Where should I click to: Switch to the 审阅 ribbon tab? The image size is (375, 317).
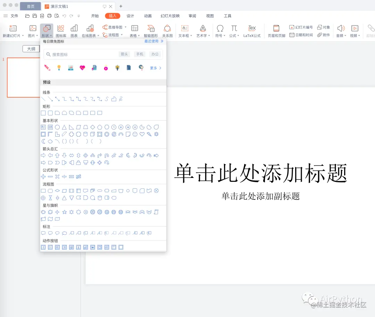click(192, 16)
